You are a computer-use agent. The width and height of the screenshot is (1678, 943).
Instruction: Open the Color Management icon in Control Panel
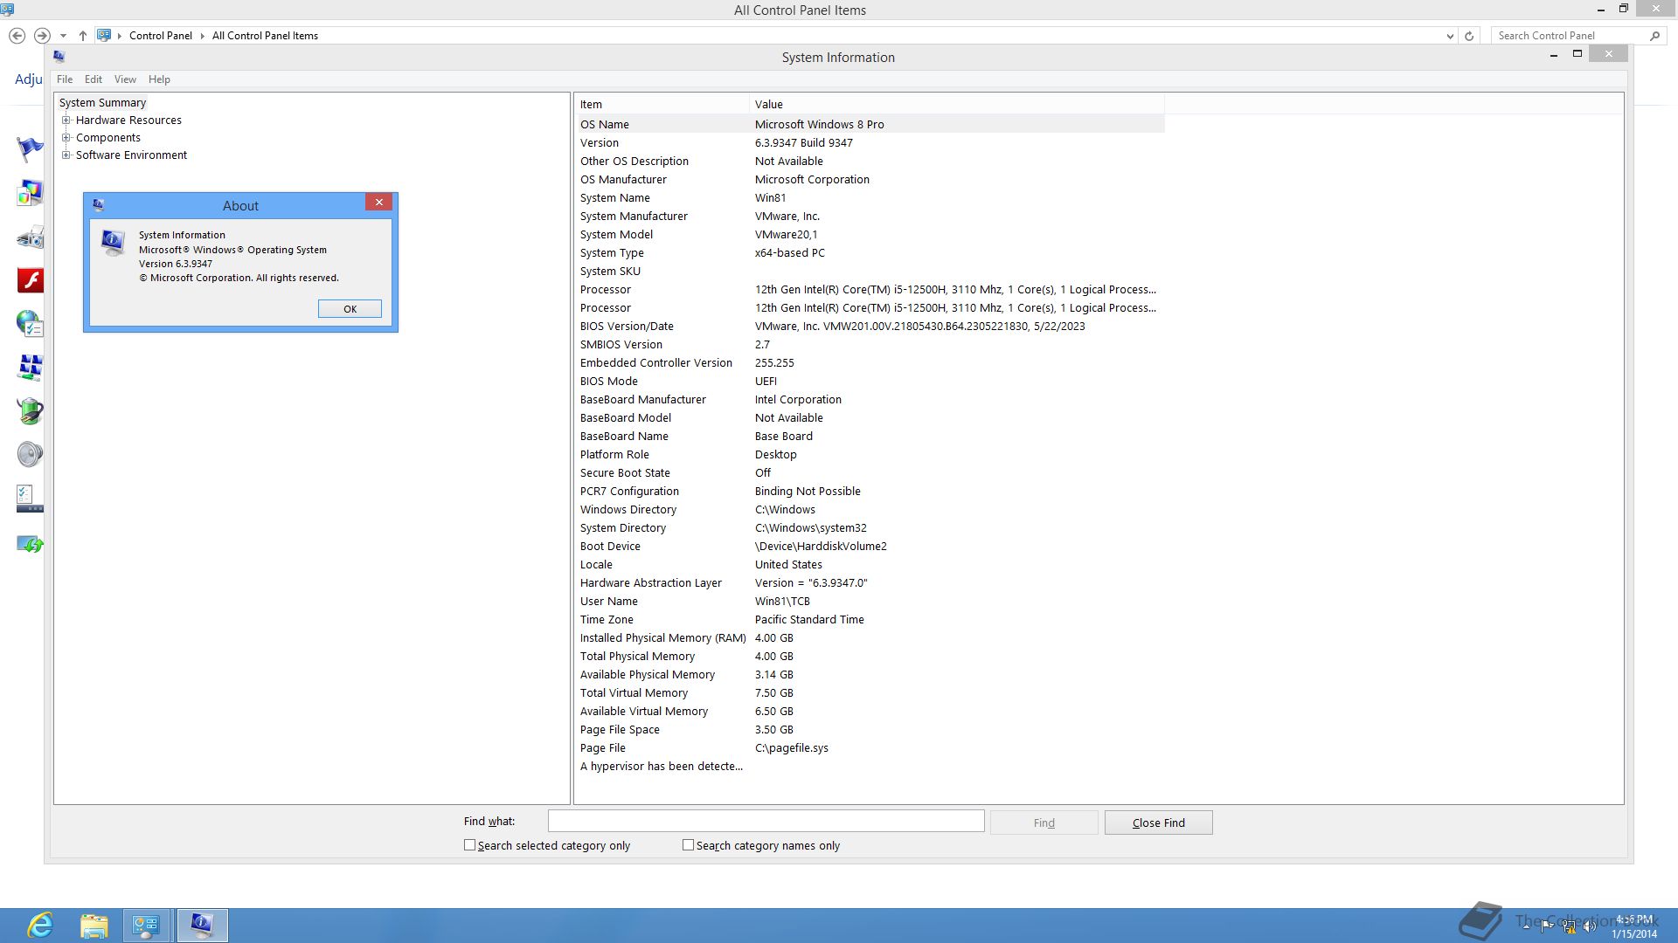tap(30, 193)
